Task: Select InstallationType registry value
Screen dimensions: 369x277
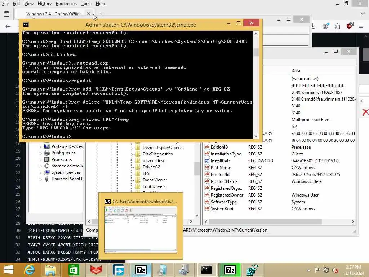Action: click(x=226, y=154)
